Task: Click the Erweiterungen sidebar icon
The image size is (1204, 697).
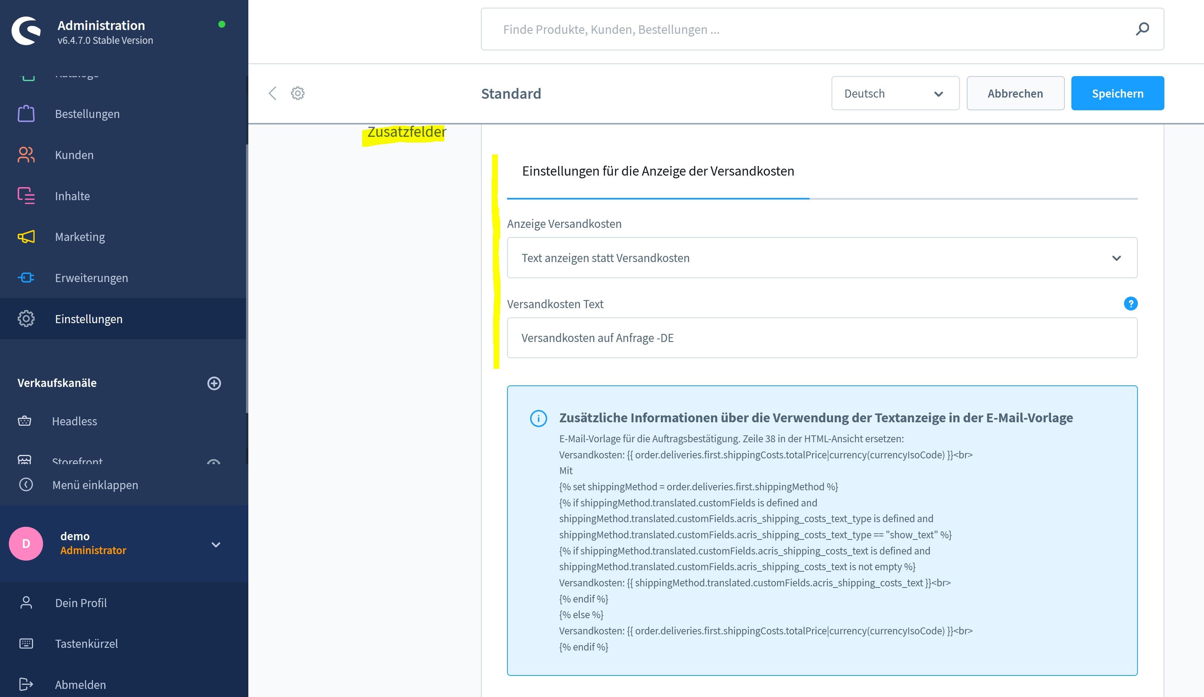Action: pos(26,277)
